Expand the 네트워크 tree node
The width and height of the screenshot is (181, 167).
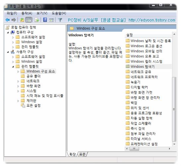pyautogui.click(x=18, y=81)
